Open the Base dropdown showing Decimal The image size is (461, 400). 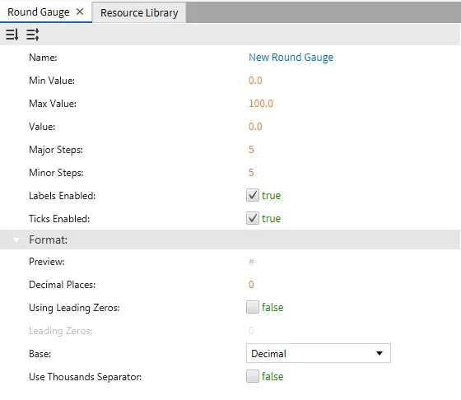pyautogui.click(x=319, y=353)
